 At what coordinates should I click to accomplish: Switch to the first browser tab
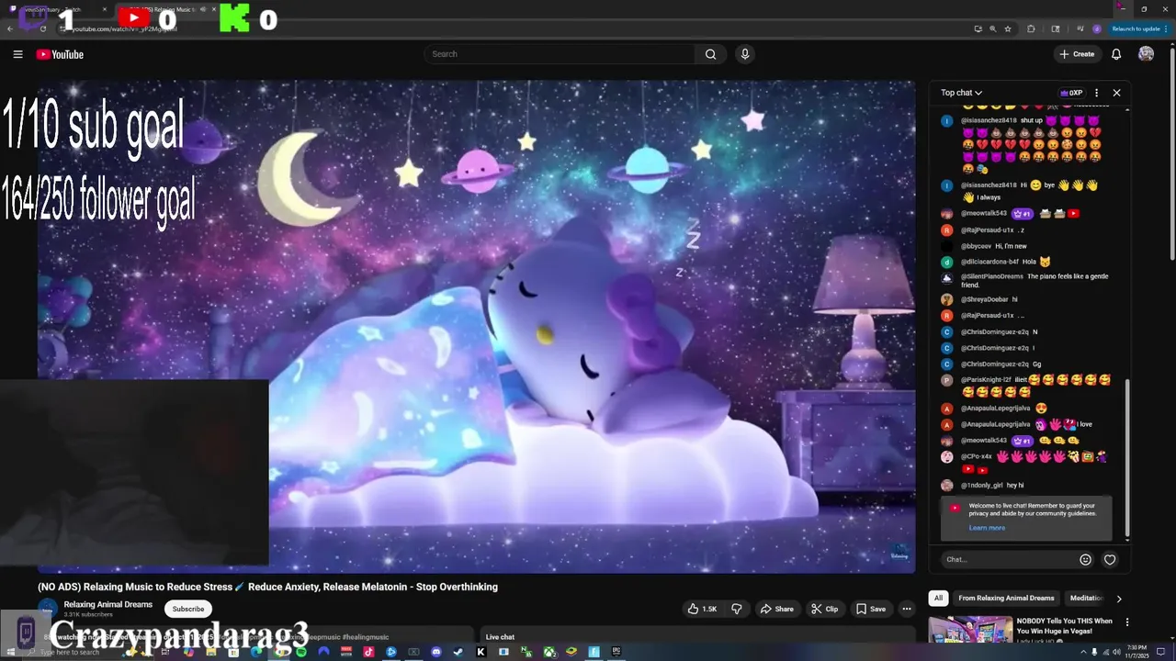(57, 9)
